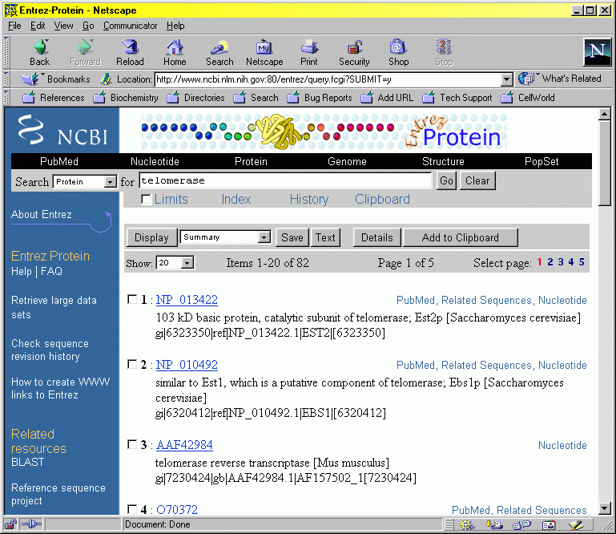Open the My Netscape toolbar icon

pyautogui.click(x=264, y=47)
